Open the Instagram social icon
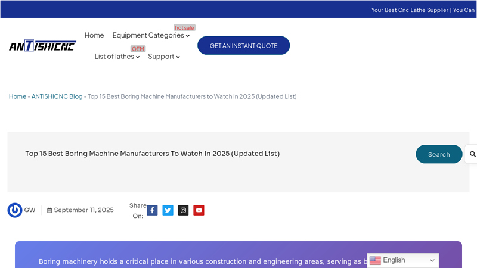 click(x=183, y=210)
